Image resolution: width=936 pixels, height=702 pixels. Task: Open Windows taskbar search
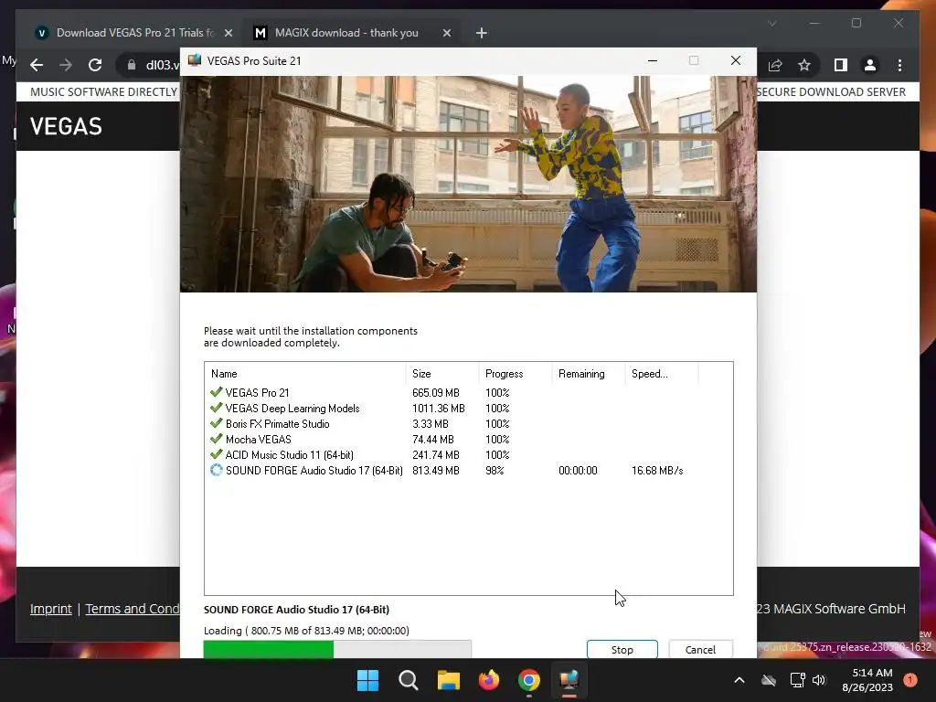click(409, 680)
